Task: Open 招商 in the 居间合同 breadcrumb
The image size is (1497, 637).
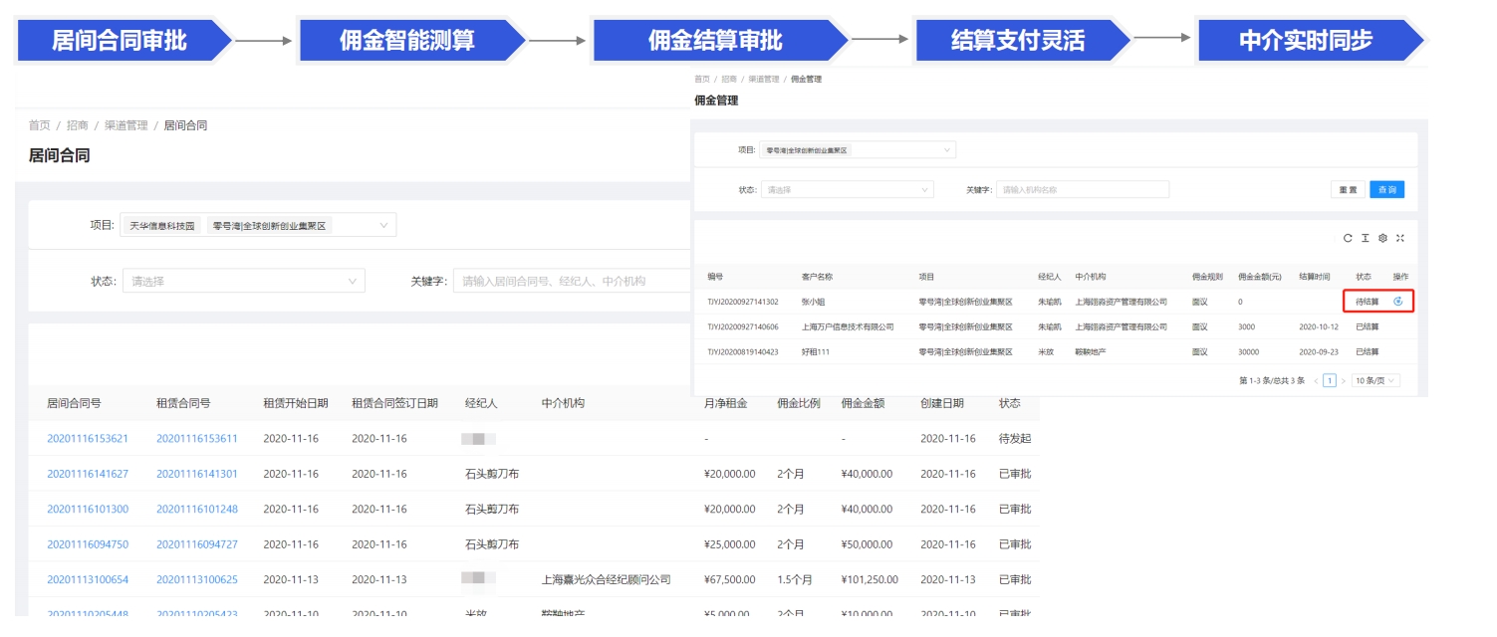Action: click(78, 125)
